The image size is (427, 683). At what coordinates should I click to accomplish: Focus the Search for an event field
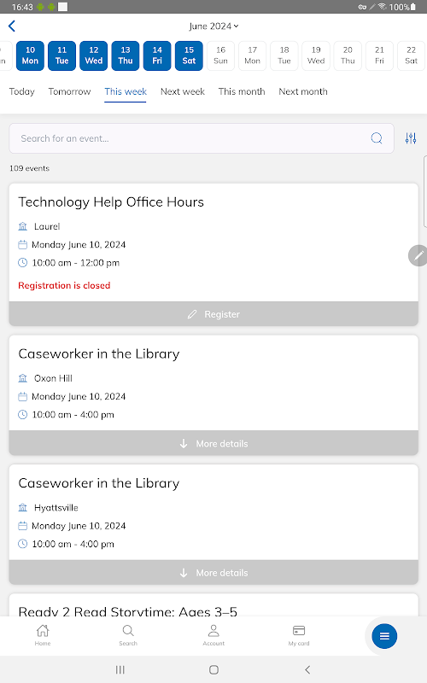coord(202,138)
